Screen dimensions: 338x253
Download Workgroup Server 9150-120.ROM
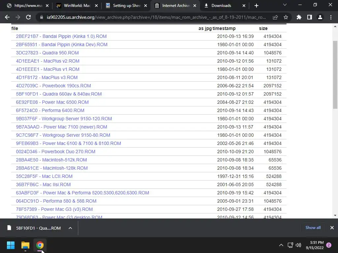pyautogui.click(x=64, y=119)
